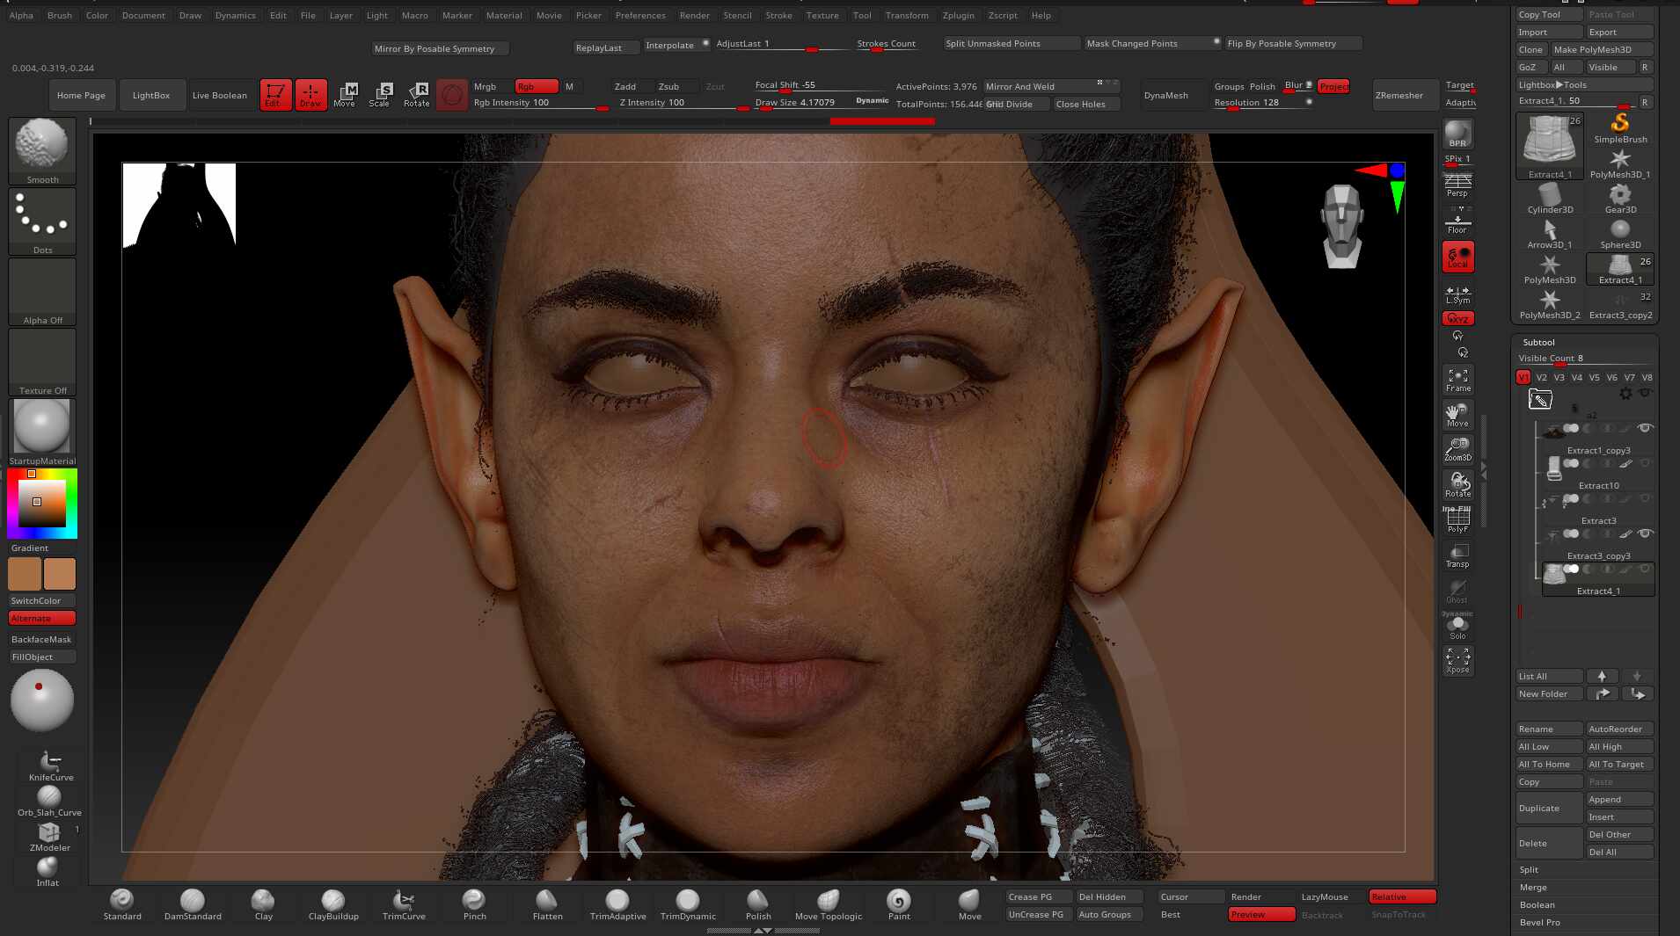
Task: Select the Inflat brush
Action: (x=47, y=871)
